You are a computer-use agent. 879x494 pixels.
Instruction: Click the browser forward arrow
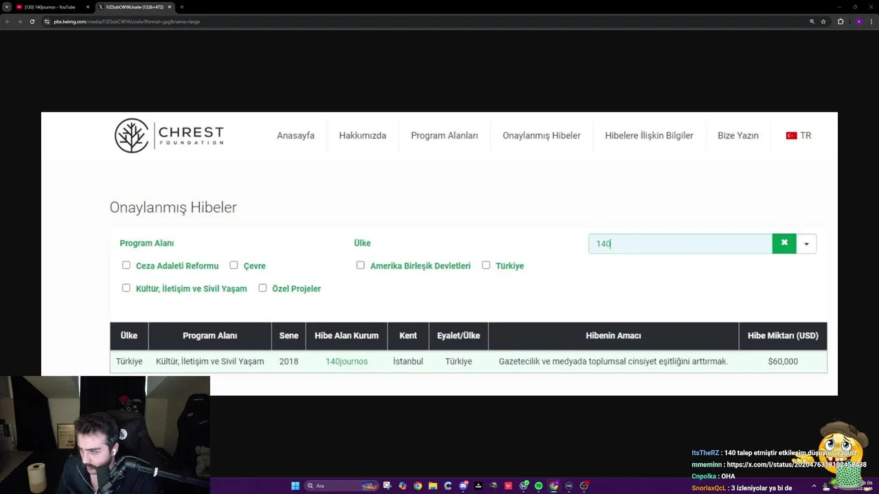click(19, 21)
